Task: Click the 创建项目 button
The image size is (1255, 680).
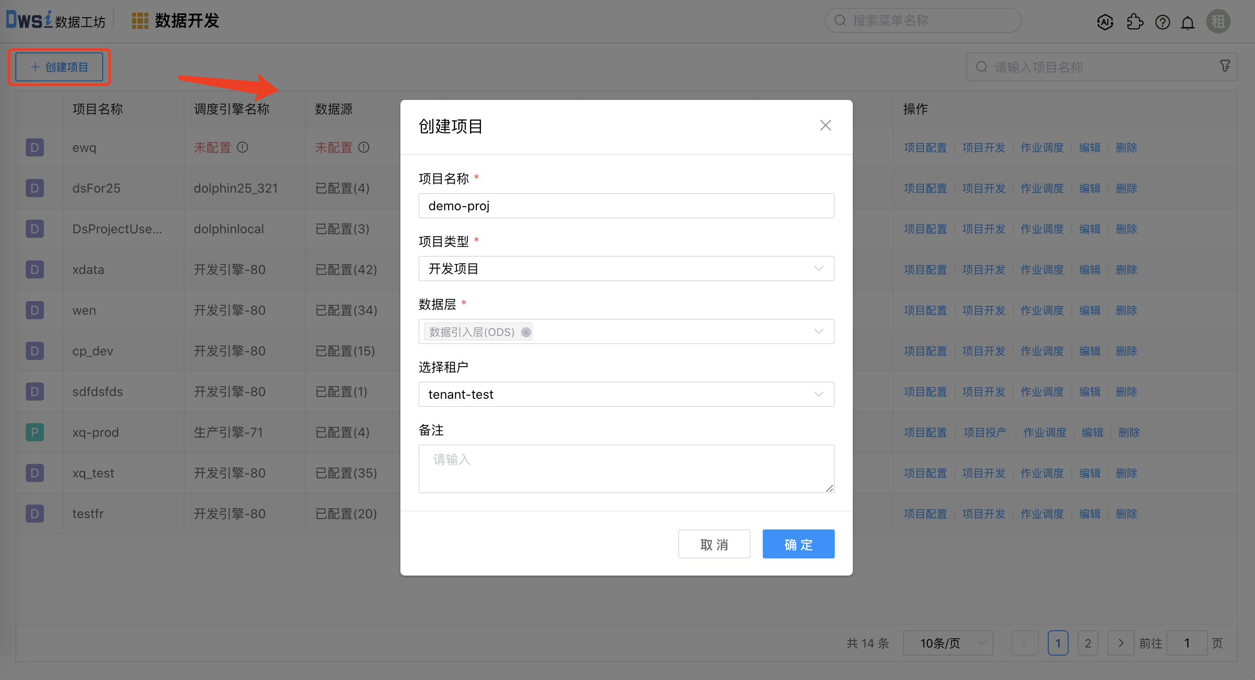Action: click(x=59, y=66)
